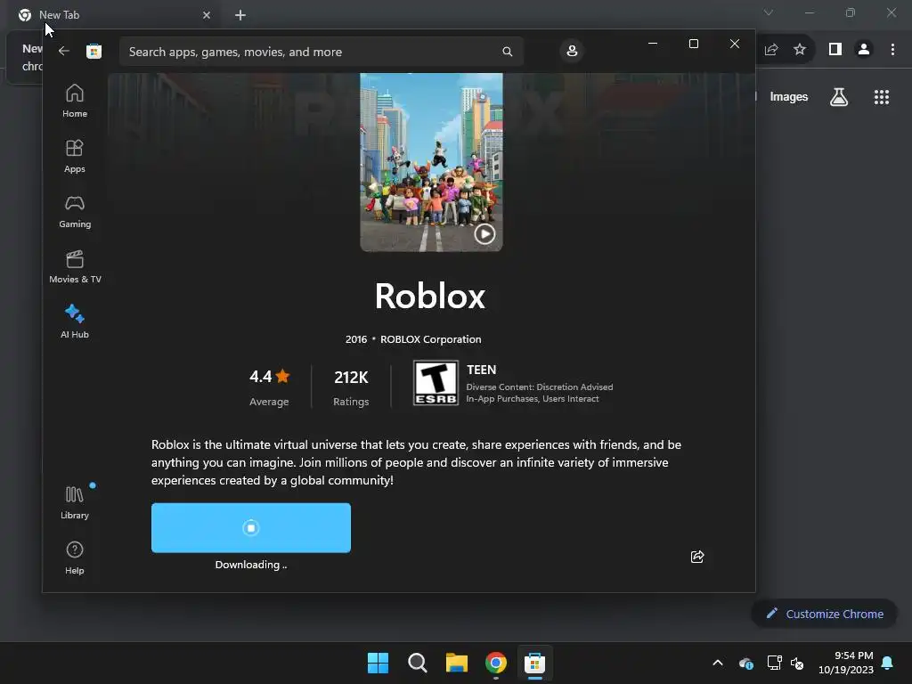Screen dimensions: 912x684
Task: Open the Windows Start menu
Action: click(x=378, y=663)
